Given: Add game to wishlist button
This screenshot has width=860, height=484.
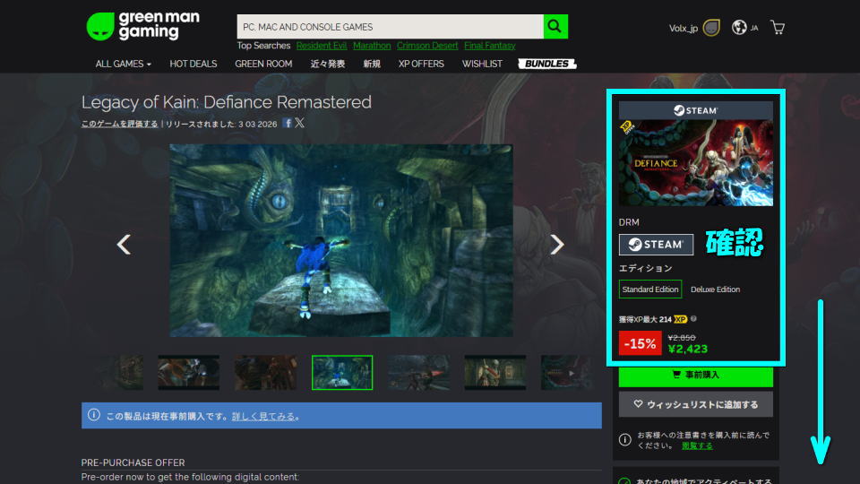Looking at the screenshot, I should coord(695,404).
